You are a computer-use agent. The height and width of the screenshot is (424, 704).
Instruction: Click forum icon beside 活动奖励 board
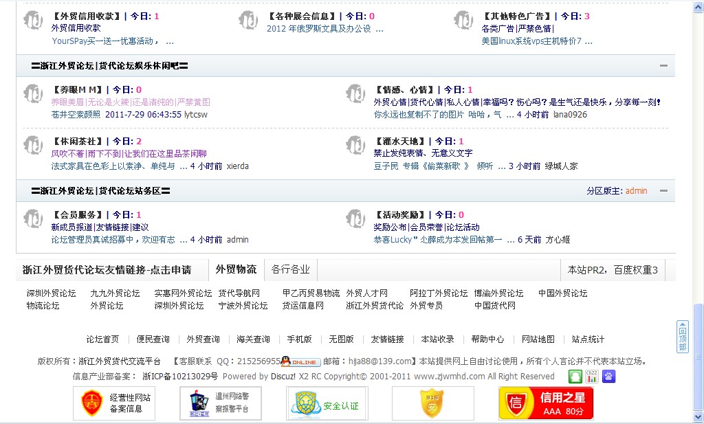point(355,219)
